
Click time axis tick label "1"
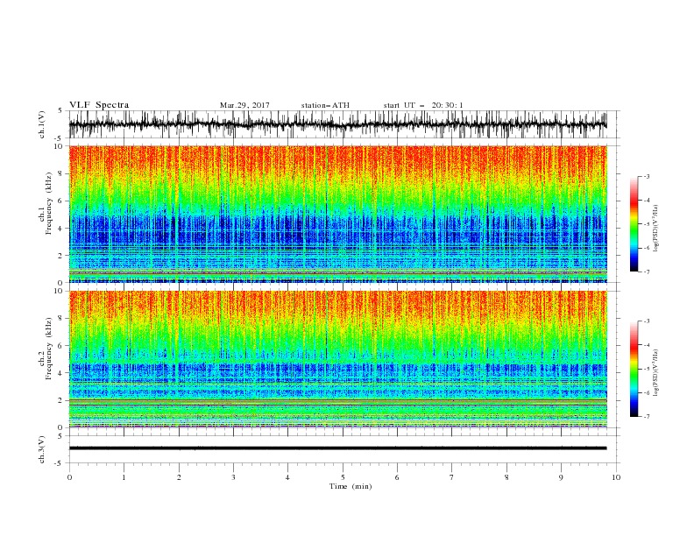pyautogui.click(x=124, y=477)
